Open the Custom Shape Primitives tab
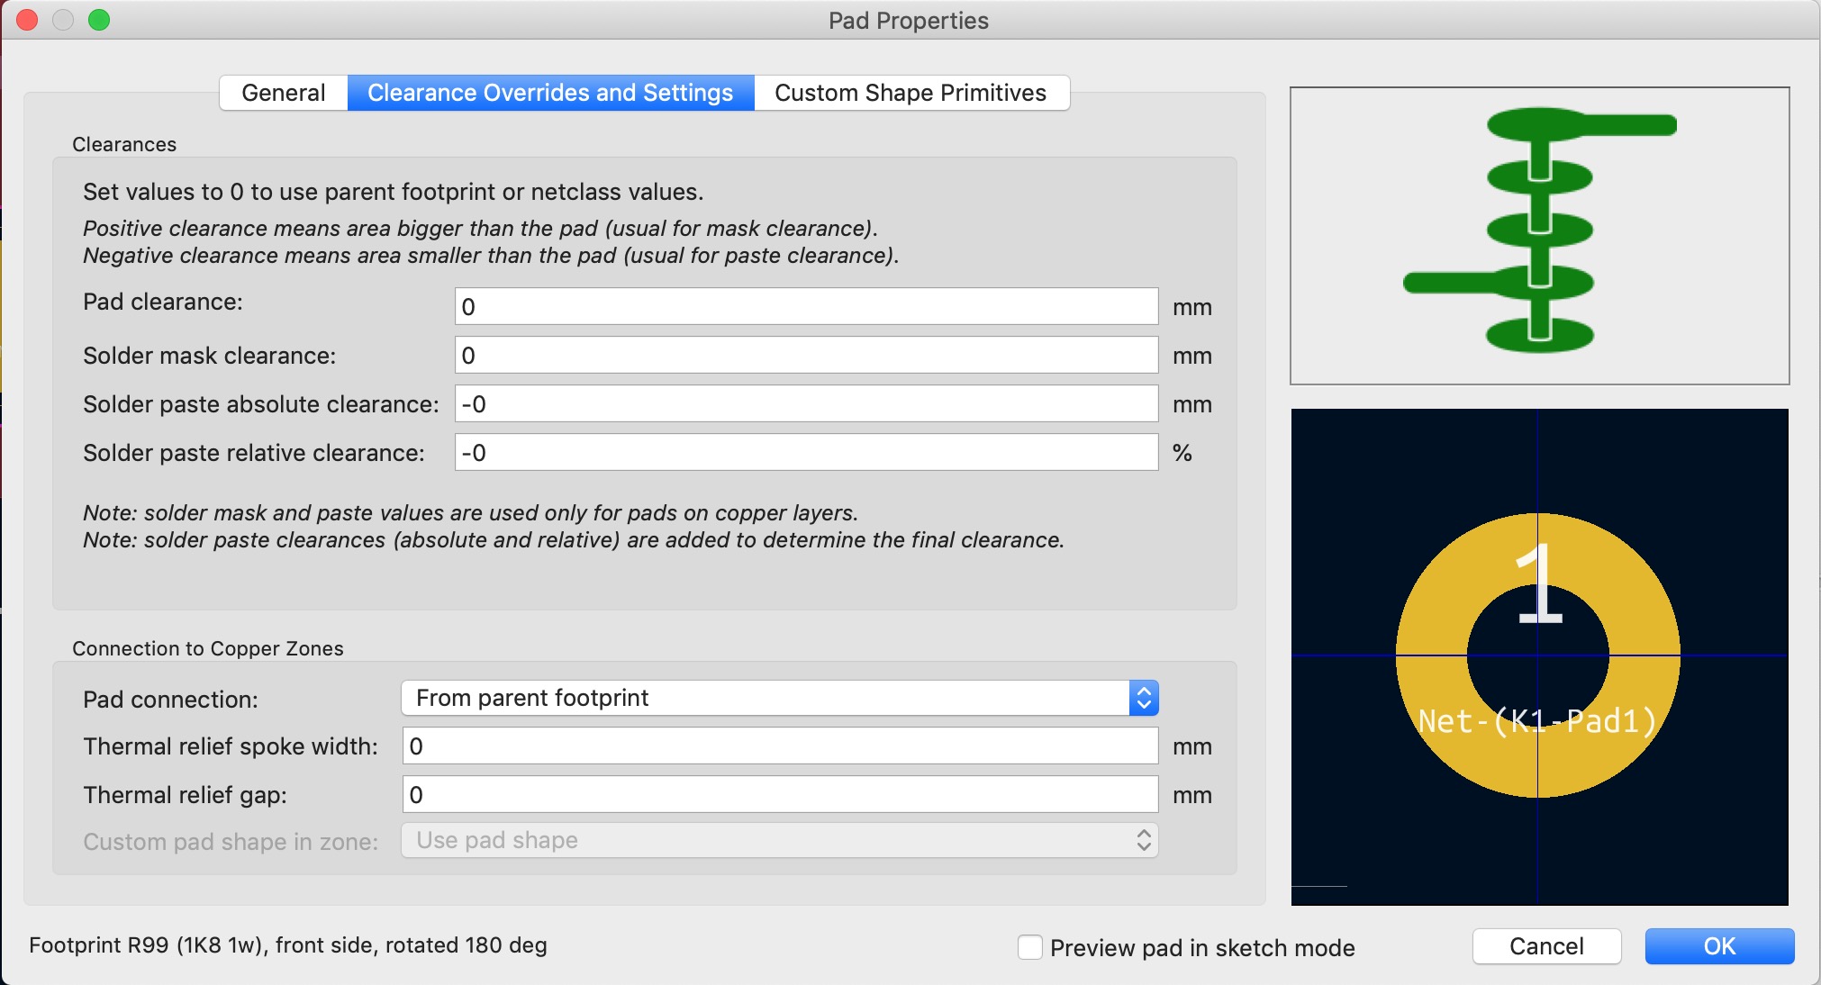Screen dimensions: 1821x985 tap(910, 93)
